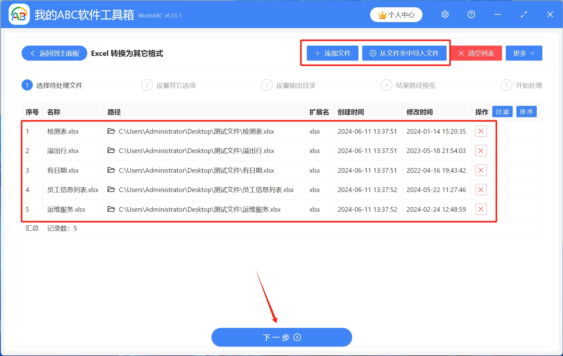Viewport: 563px width, 356px height.
Task: Open settings via the gear icon
Action: (x=445, y=14)
